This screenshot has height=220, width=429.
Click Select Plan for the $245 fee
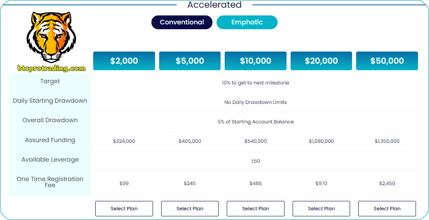(x=190, y=209)
